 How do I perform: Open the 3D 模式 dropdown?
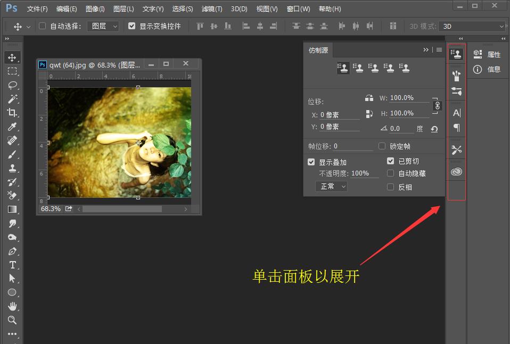pyautogui.click(x=473, y=26)
